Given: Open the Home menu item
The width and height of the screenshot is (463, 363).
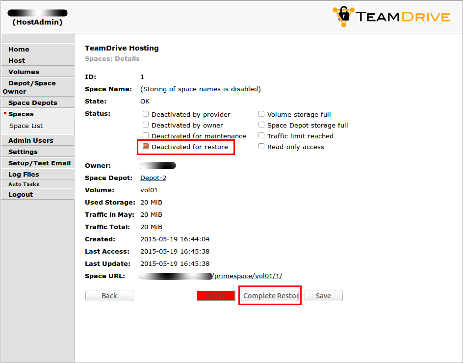Looking at the screenshot, I should pos(19,49).
